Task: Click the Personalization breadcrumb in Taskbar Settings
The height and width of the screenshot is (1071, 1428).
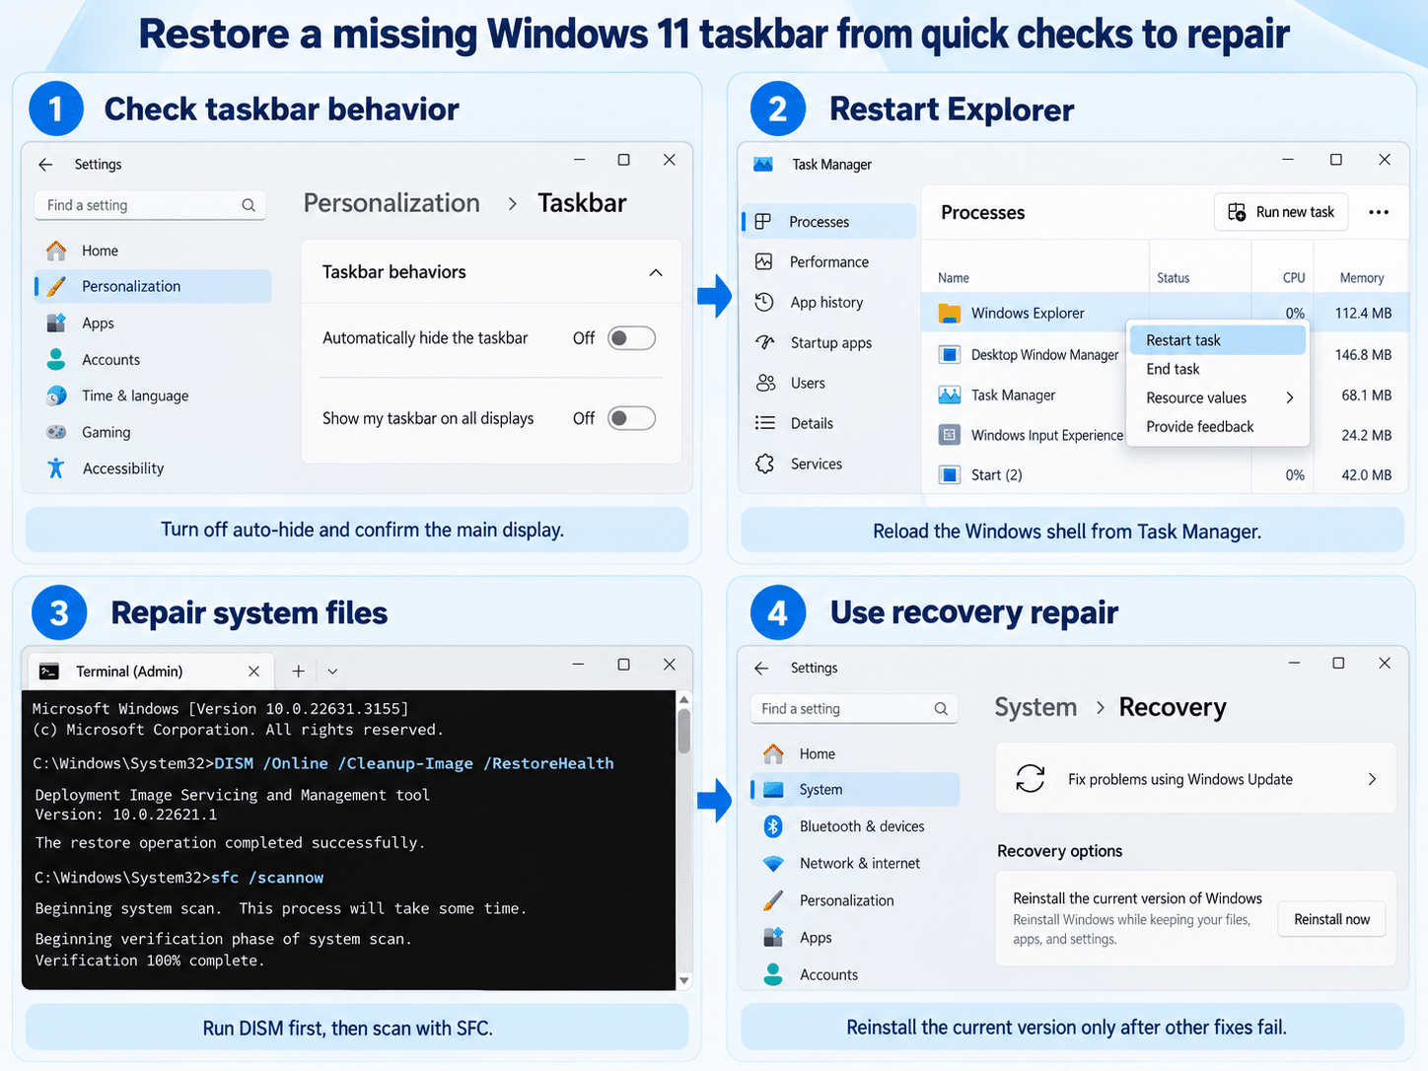Action: click(392, 203)
